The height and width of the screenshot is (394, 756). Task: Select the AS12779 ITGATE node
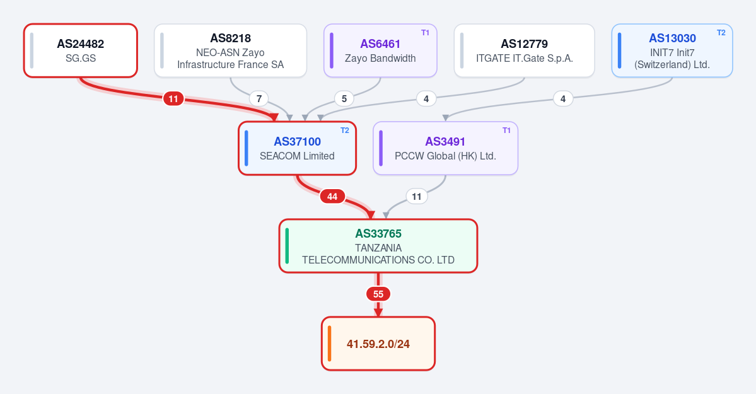point(524,50)
